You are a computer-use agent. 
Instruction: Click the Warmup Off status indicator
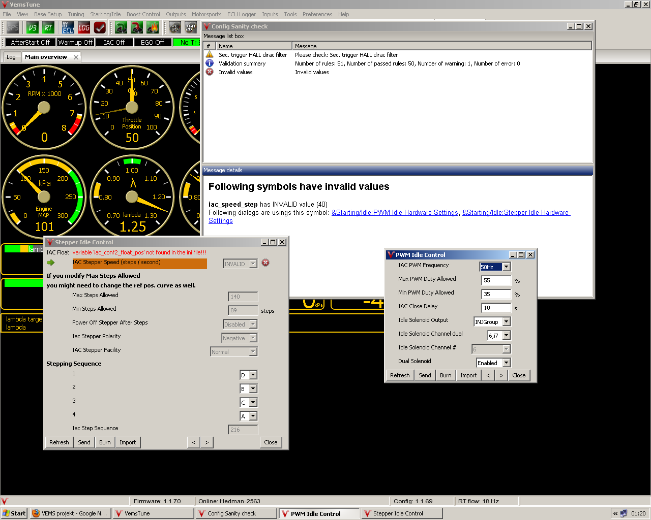tap(75, 42)
